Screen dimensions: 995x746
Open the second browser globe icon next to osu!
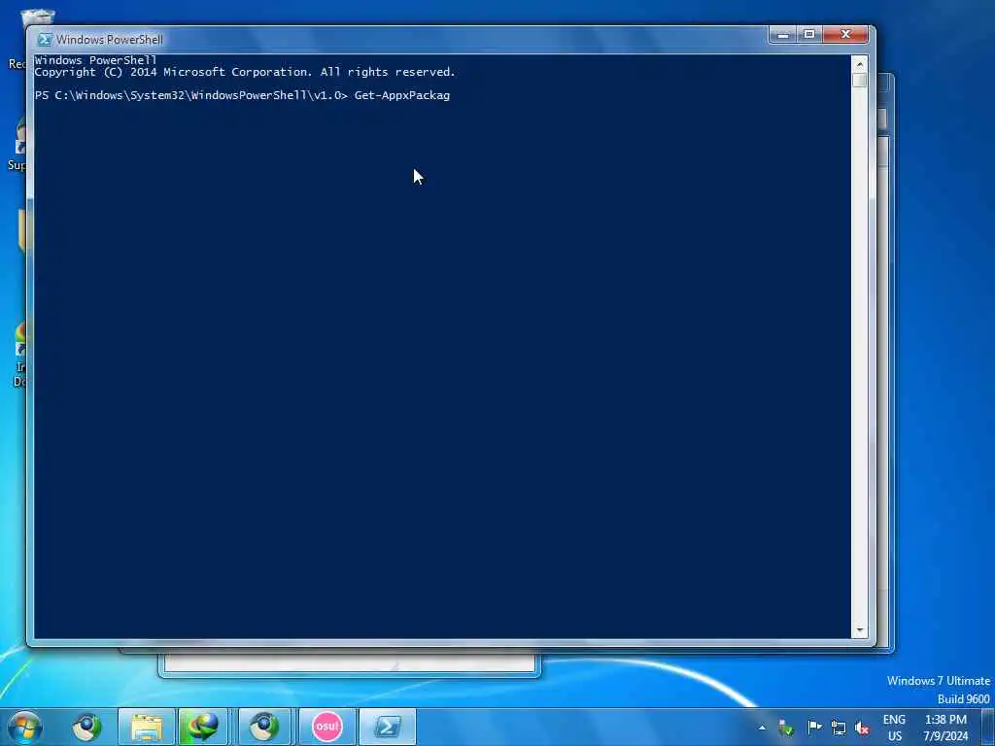pyautogui.click(x=264, y=727)
